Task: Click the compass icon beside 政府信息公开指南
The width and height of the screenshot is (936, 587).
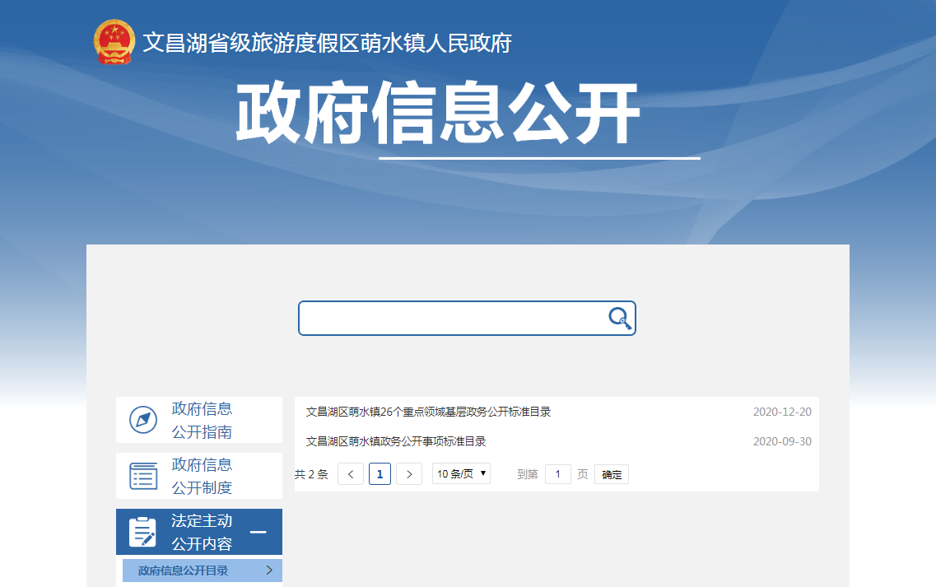Action: pos(143,420)
